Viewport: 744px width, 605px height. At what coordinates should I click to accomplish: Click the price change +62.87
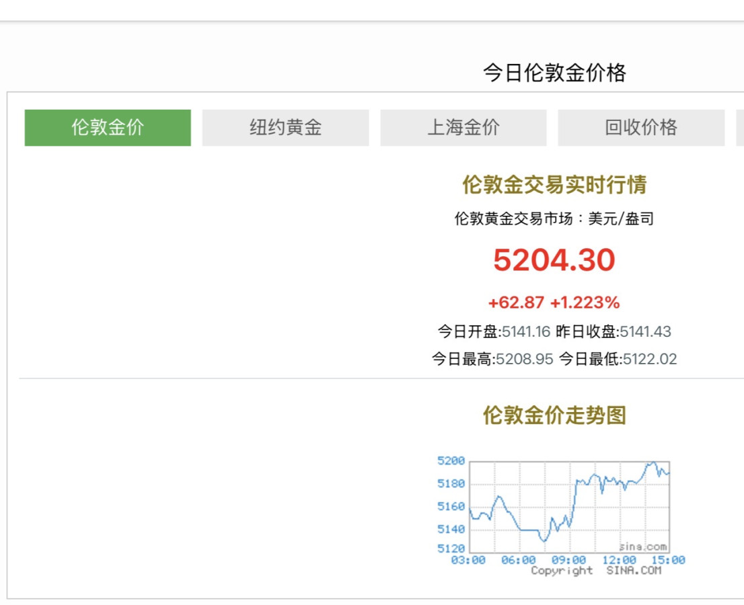tap(516, 302)
